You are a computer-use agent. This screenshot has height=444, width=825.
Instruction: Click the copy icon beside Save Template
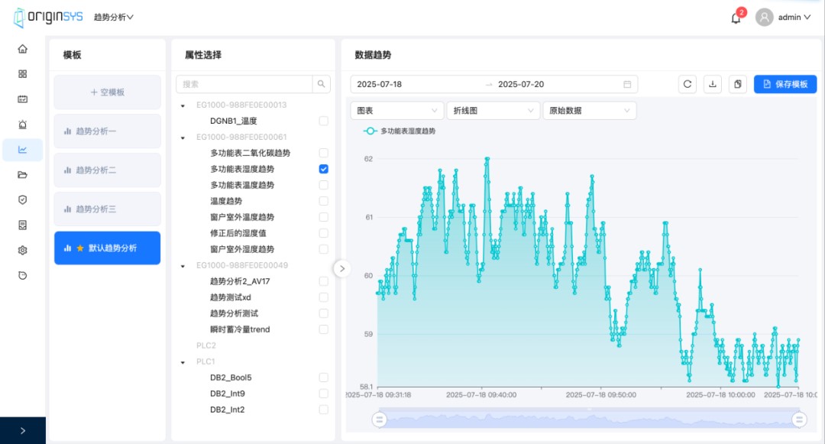[737, 84]
